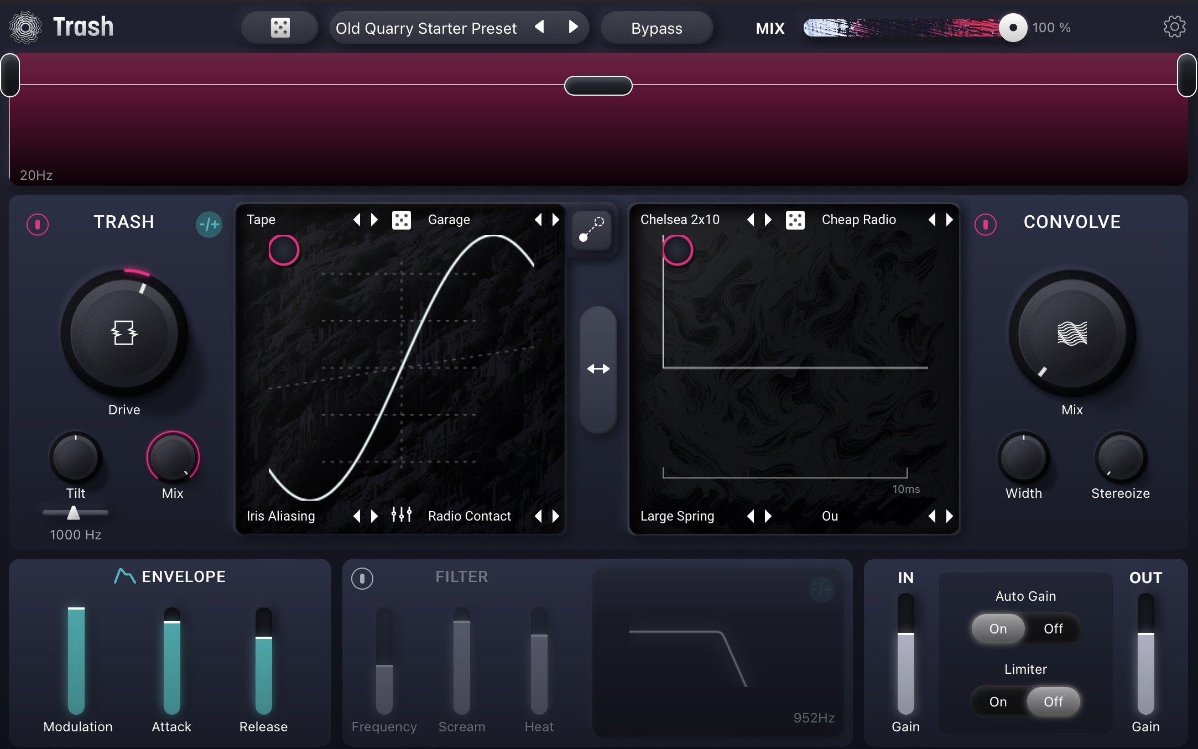Click the TRASH module -/+ icon
The height and width of the screenshot is (749, 1198).
[209, 224]
